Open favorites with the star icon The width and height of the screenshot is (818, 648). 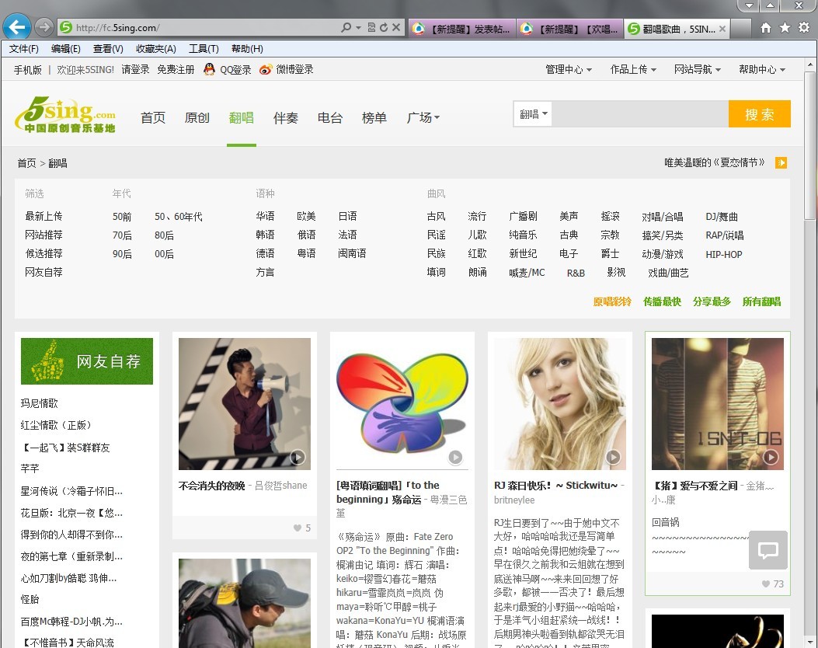pyautogui.click(x=785, y=28)
